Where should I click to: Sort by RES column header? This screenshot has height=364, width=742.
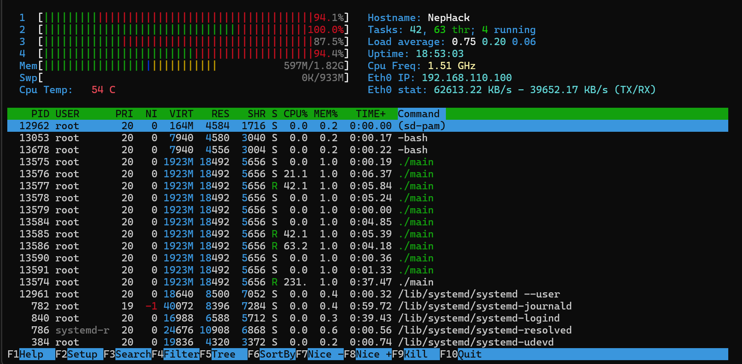[x=221, y=114]
